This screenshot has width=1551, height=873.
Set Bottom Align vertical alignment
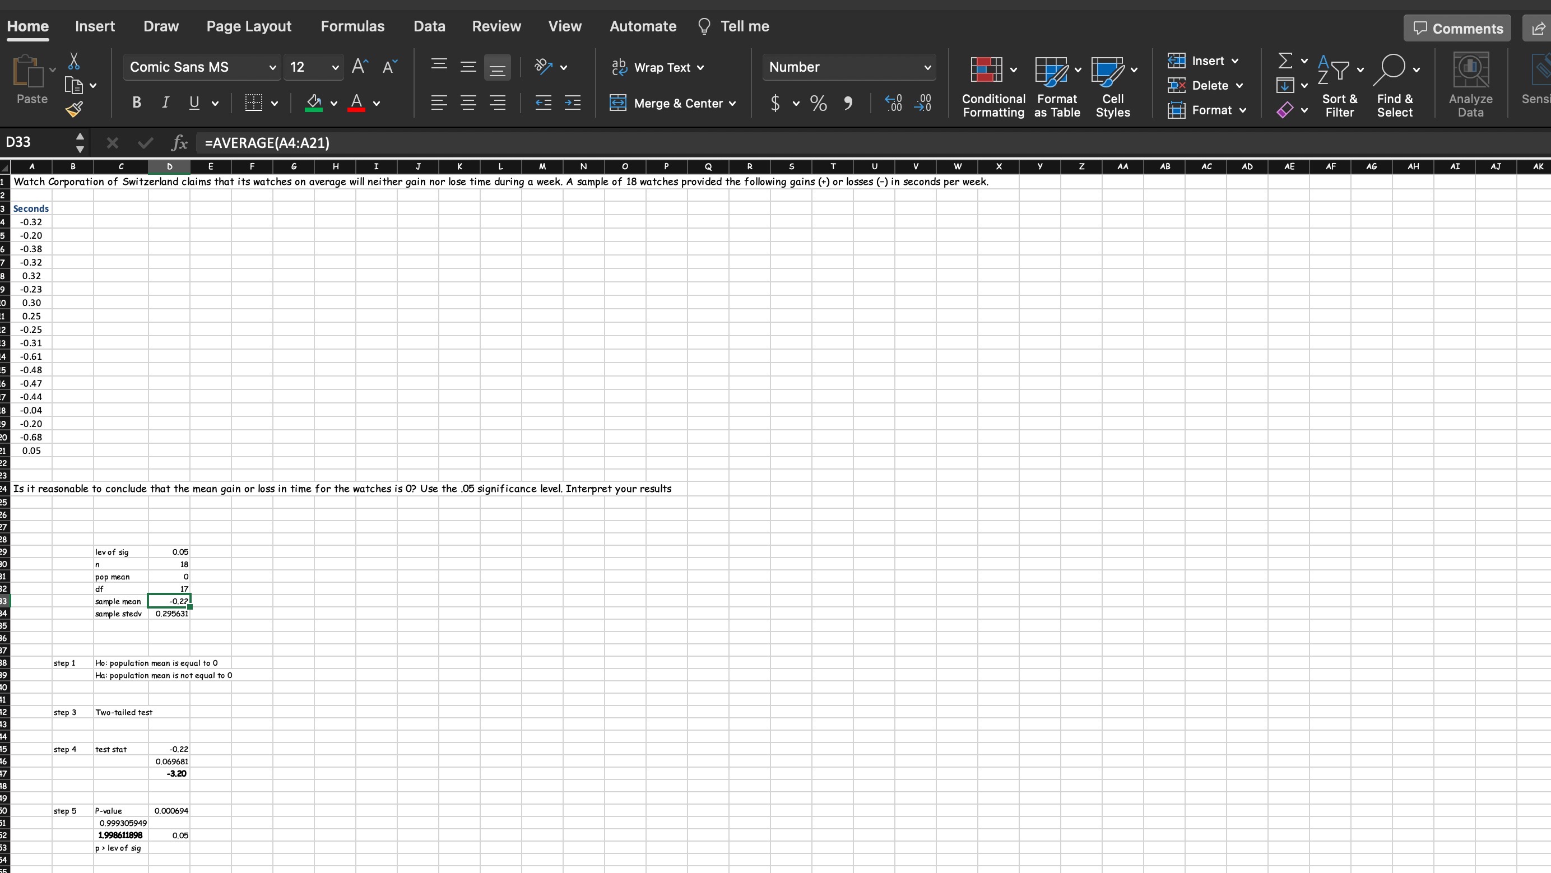pyautogui.click(x=498, y=67)
